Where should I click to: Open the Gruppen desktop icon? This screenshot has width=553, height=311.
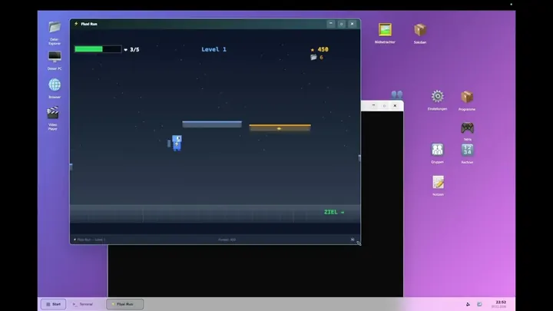[437, 153]
